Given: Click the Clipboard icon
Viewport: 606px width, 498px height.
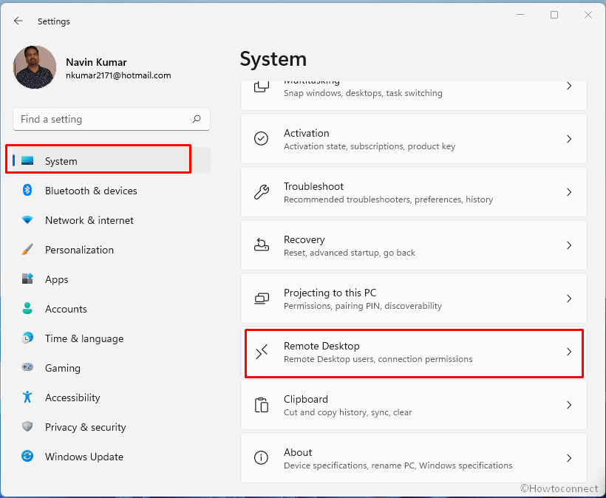Looking at the screenshot, I should tap(262, 405).
